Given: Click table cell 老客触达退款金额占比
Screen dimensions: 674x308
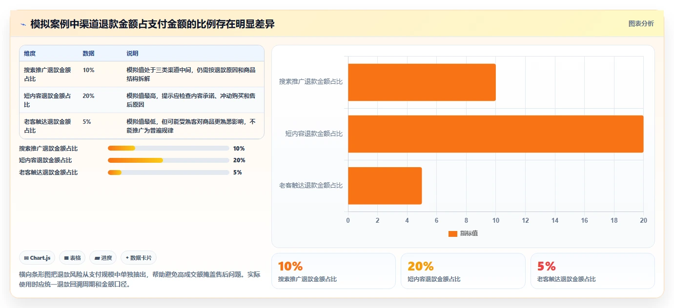Looking at the screenshot, I should (48, 126).
